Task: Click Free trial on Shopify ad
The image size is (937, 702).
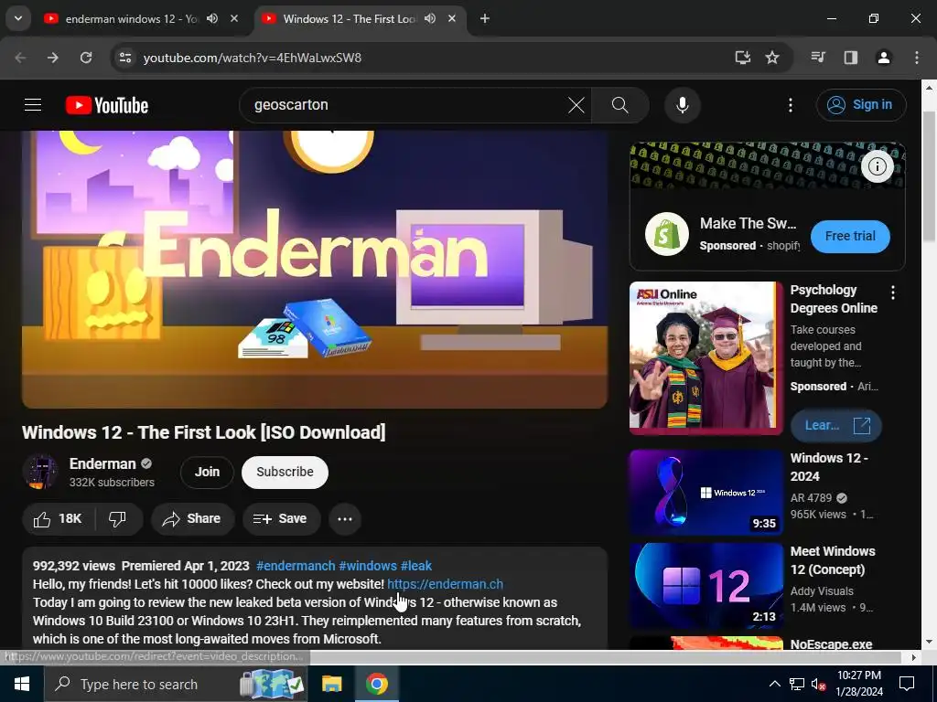Action: pos(850,237)
